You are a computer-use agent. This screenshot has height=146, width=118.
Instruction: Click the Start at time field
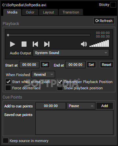pyautogui.click(x=29, y=65)
